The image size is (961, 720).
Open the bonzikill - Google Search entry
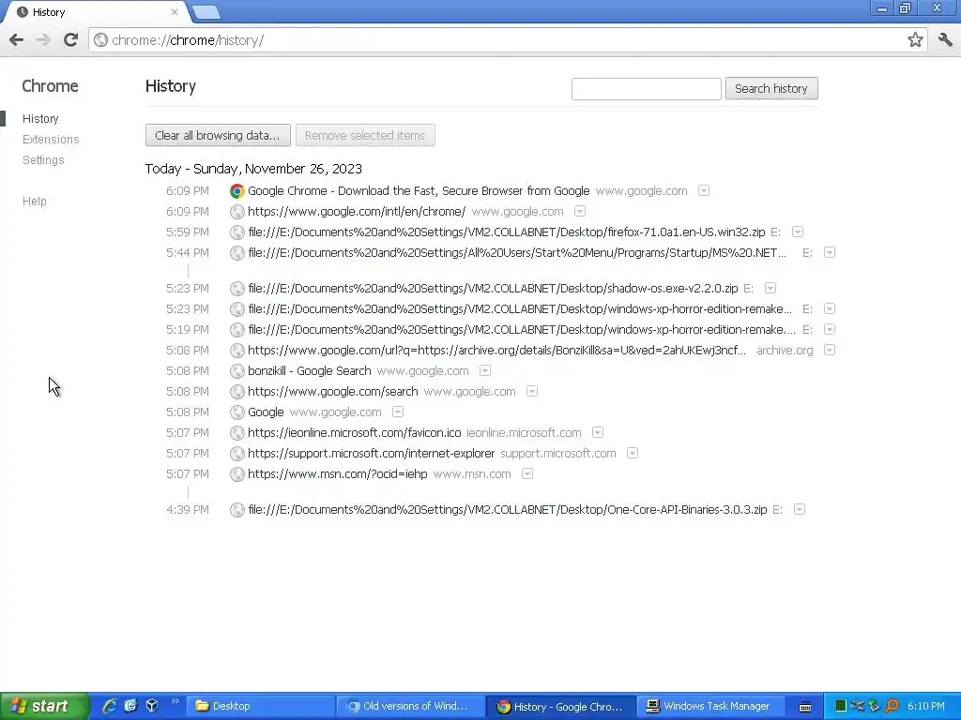[x=310, y=371]
